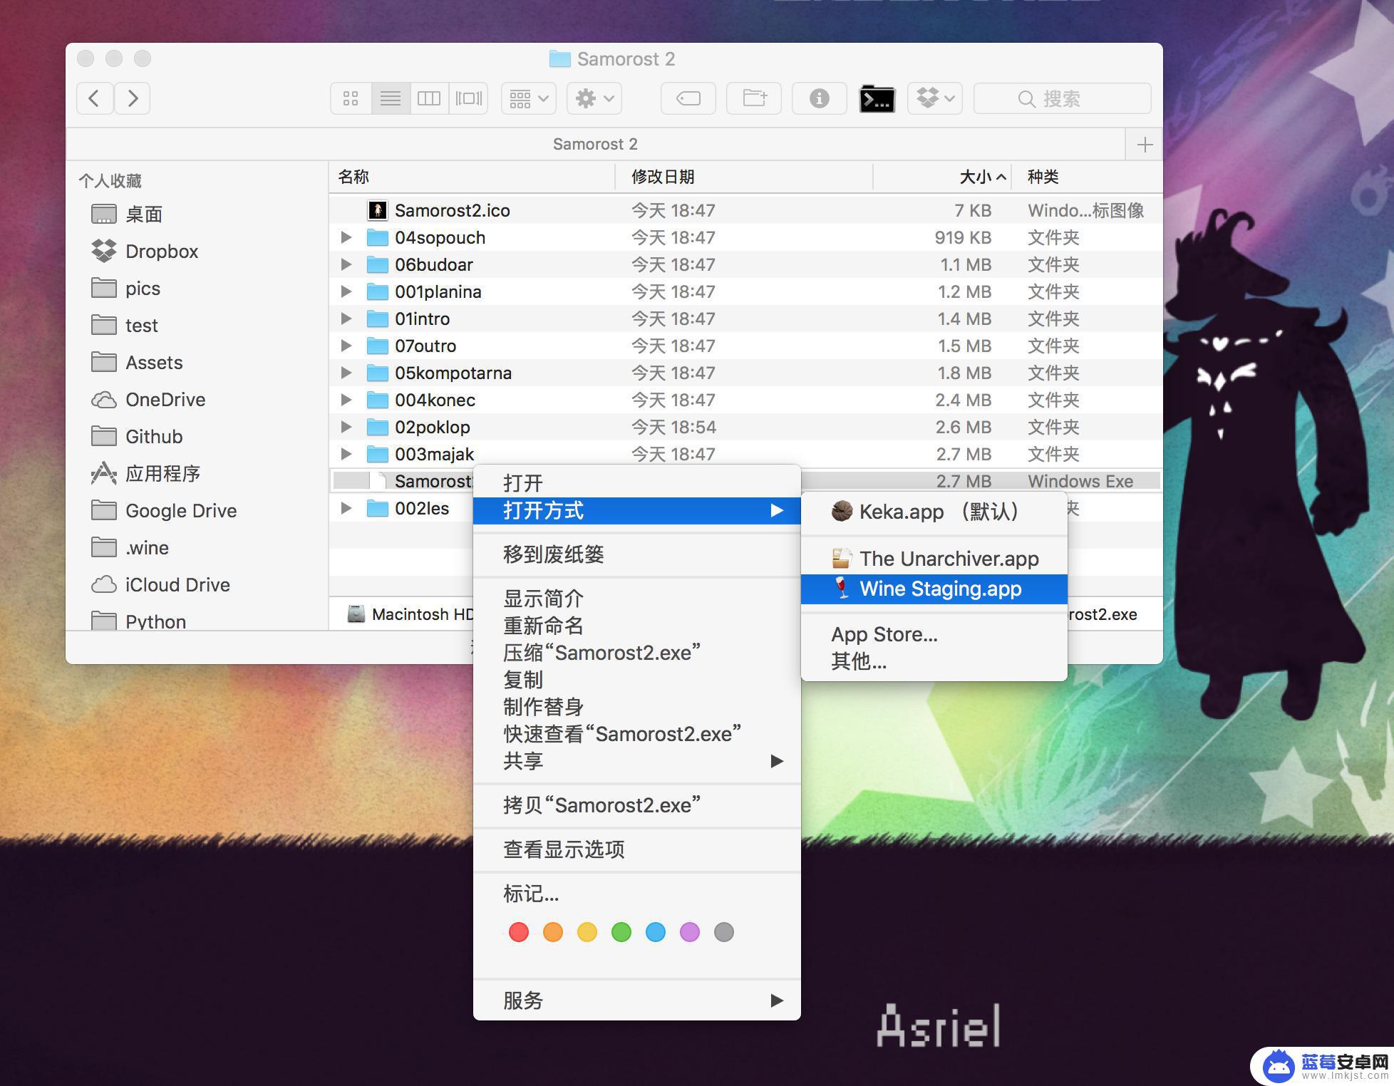Sort by 修改日期 column header
Image resolution: width=1394 pixels, height=1086 pixels.
pyautogui.click(x=744, y=177)
